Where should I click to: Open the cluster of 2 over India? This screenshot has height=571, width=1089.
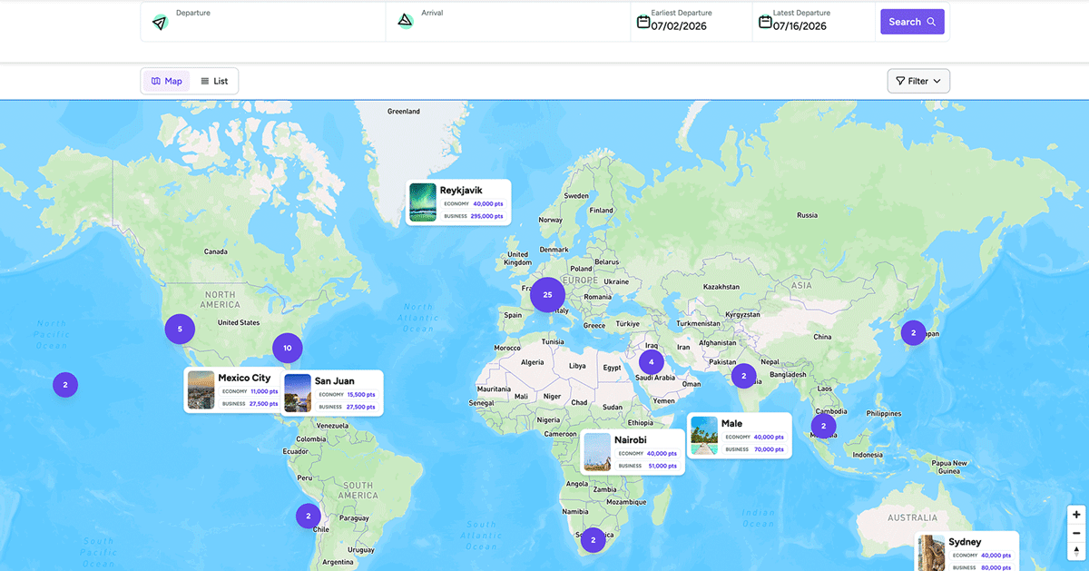743,375
